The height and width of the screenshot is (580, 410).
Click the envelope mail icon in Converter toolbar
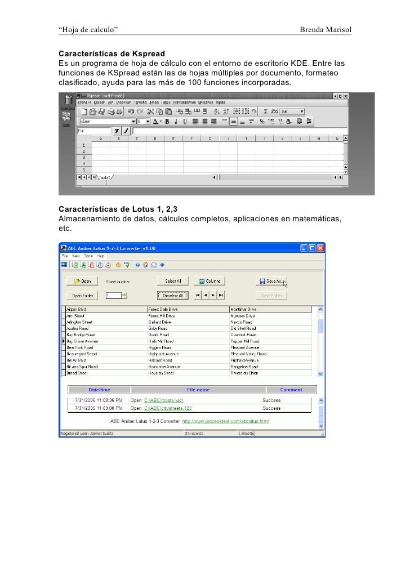[x=154, y=265]
